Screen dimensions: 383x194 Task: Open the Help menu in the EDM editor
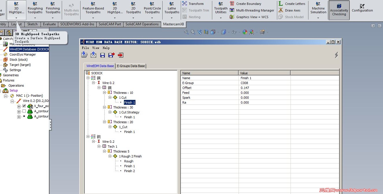click(106, 48)
